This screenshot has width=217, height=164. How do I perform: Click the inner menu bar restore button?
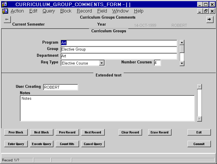pos(206,11)
